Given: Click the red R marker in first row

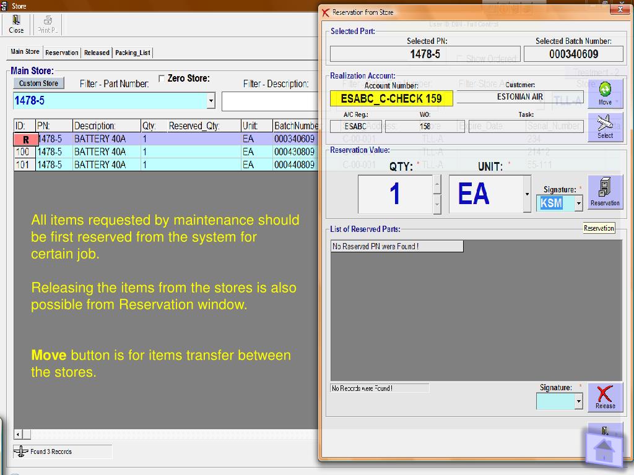Looking at the screenshot, I should point(25,139).
